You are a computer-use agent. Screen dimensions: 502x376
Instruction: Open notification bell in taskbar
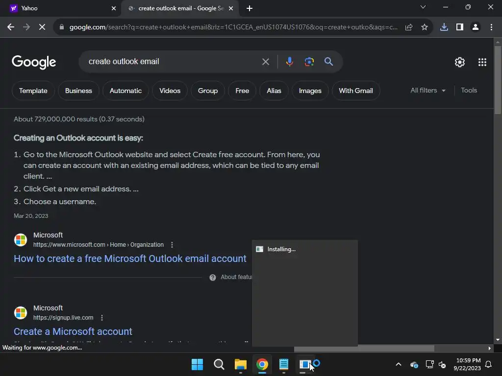click(489, 364)
